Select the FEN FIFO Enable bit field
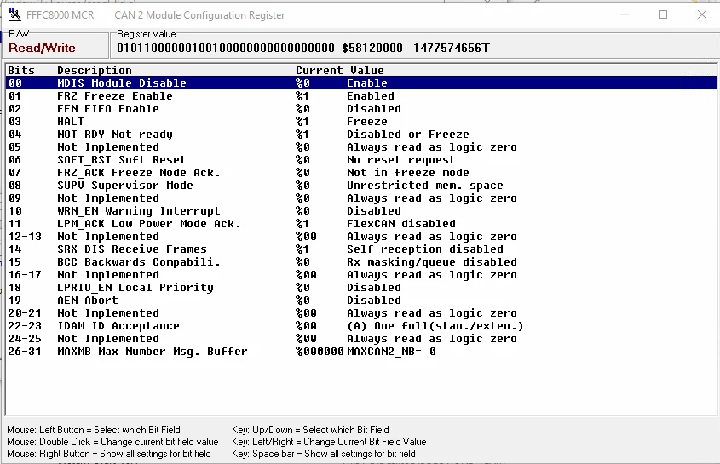The height and width of the screenshot is (464, 720). coord(361,109)
